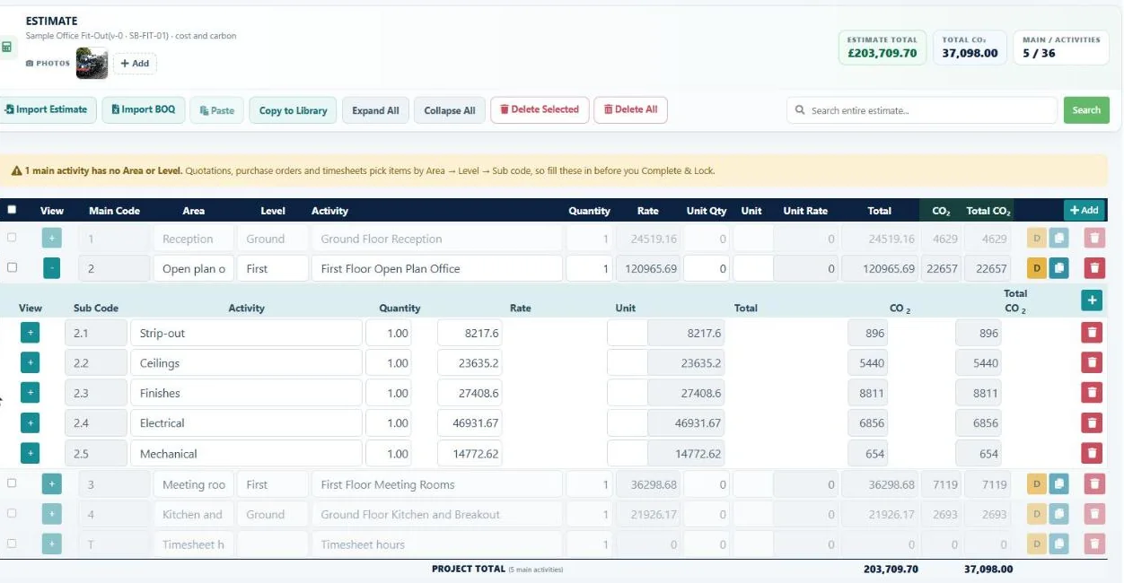Click the Expand All button

tap(375, 110)
